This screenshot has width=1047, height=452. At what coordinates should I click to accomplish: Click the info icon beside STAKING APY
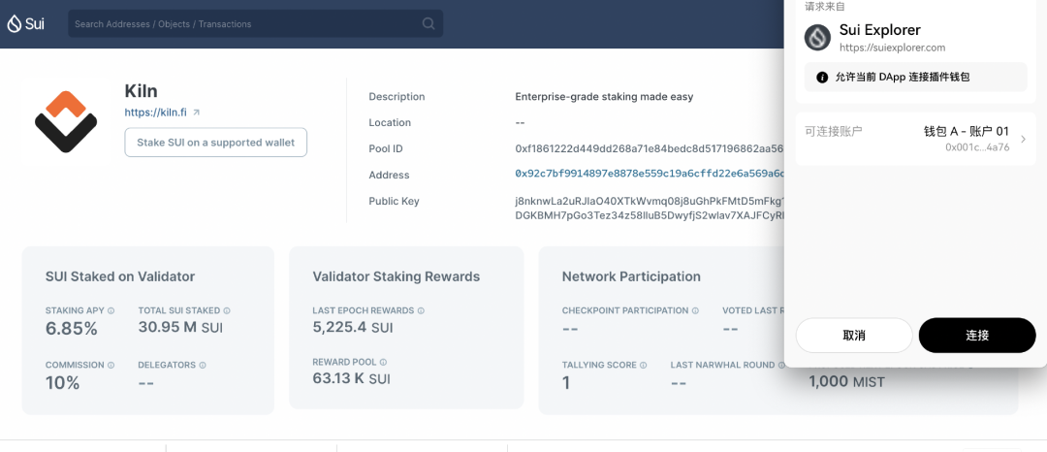pyautogui.click(x=111, y=310)
